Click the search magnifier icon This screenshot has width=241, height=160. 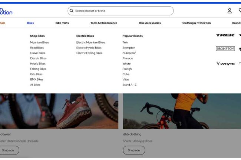[x=72, y=11]
